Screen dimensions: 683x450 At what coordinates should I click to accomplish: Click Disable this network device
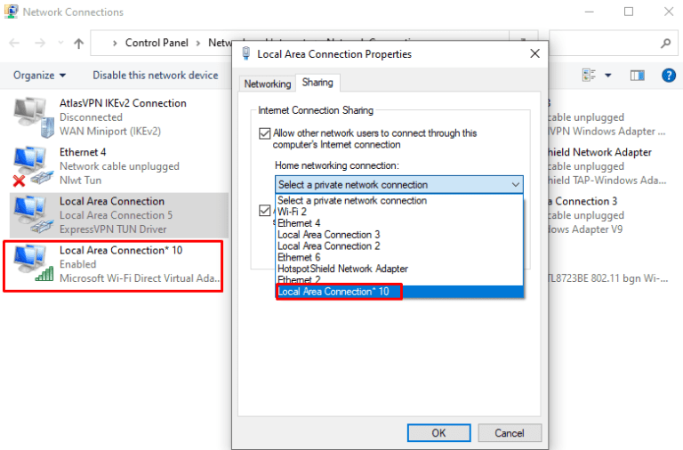pos(155,76)
